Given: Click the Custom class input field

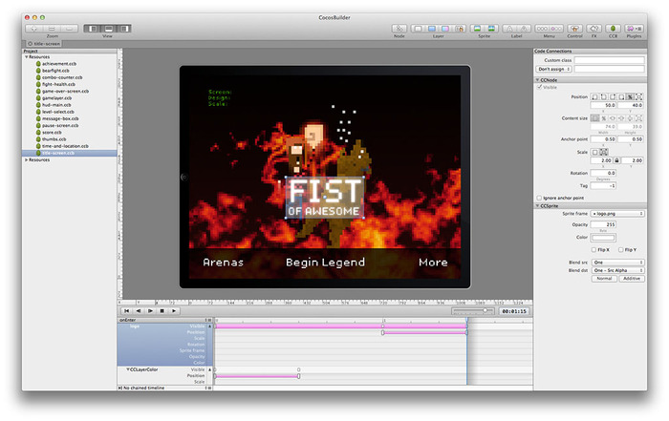Looking at the screenshot, I should 610,60.
